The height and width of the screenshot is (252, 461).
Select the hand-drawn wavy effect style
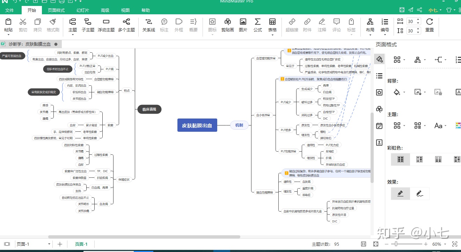tap(420, 193)
